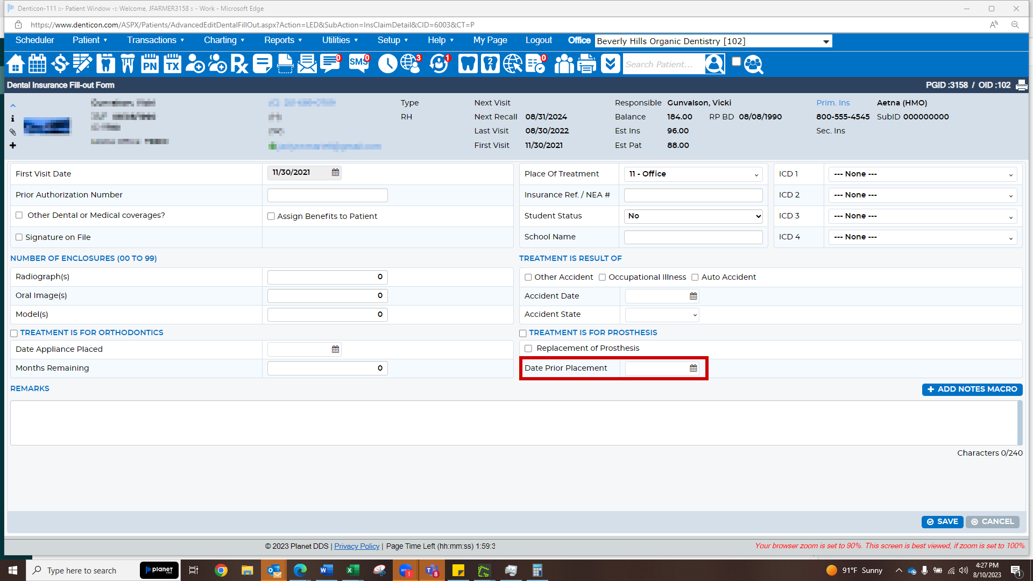The image size is (1033, 581).
Task: Open the globe-with-person icon badge 3
Action: click(x=411, y=64)
